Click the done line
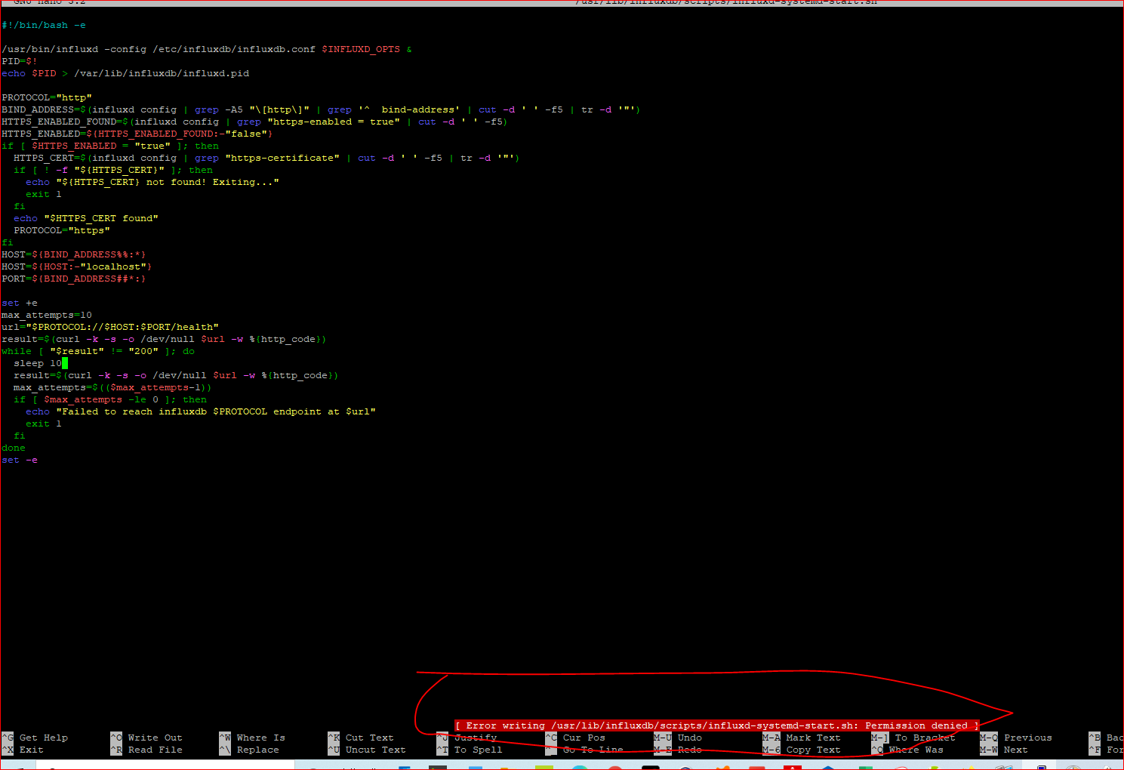 14,448
